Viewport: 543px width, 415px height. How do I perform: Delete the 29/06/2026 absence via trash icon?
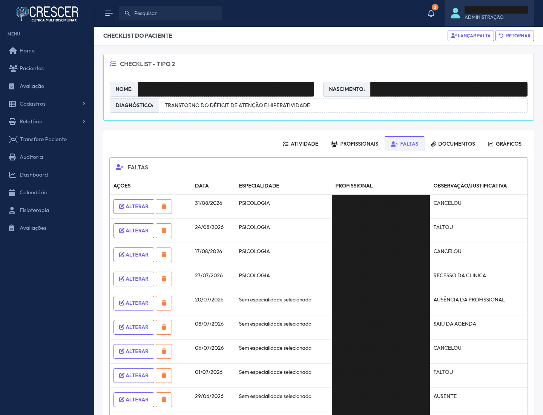164,400
